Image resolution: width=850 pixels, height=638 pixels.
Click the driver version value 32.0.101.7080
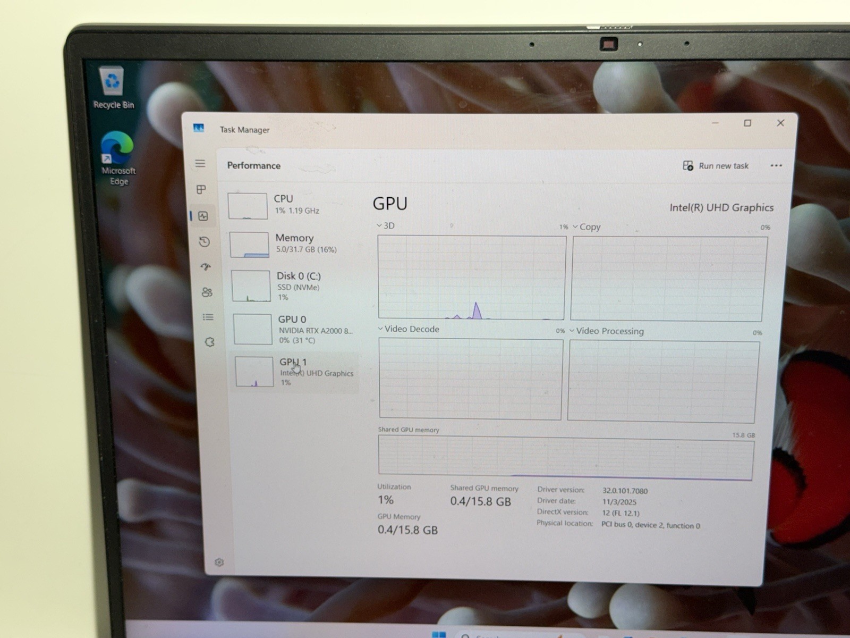[625, 491]
